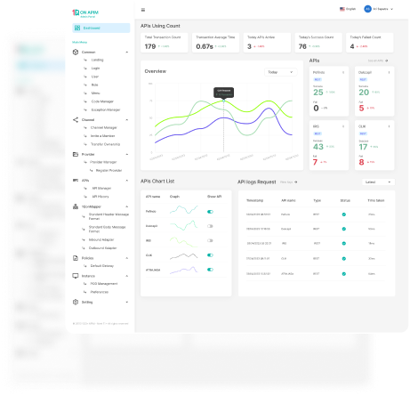Open the API Manager menu item
Viewport: 410px width, 396px height.
101,188
